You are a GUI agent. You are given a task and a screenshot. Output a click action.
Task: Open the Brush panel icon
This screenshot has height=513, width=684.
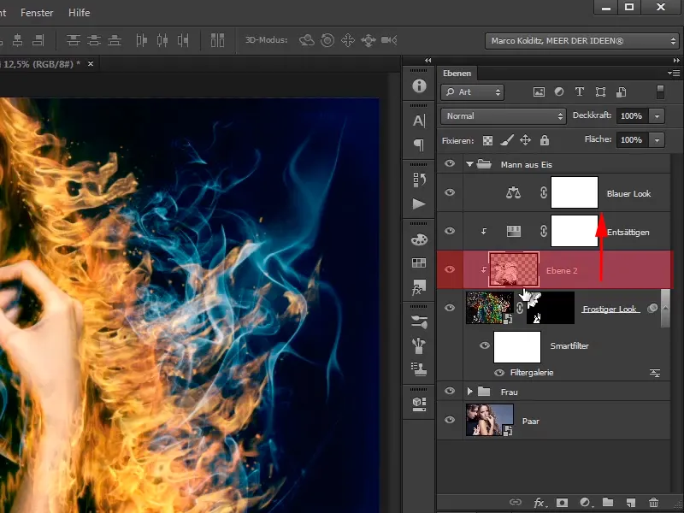coord(419,346)
